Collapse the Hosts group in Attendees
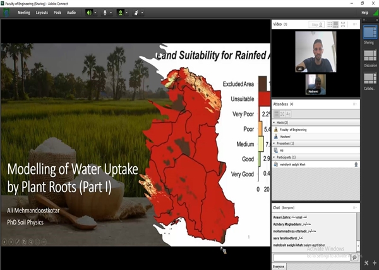Image resolution: width=379 pixels, height=270 pixels. tap(275, 122)
